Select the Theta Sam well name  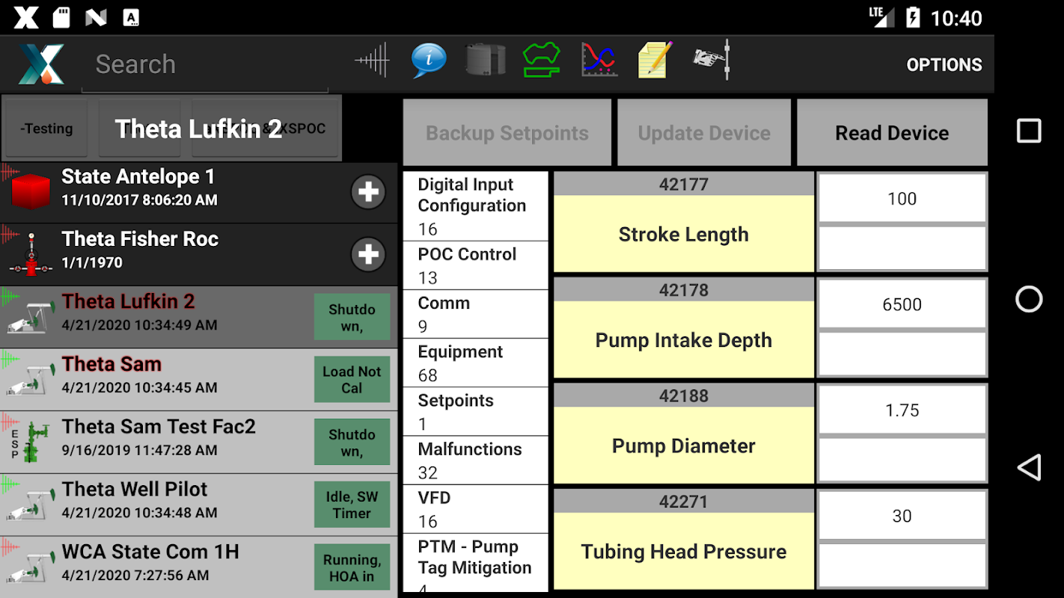(111, 364)
